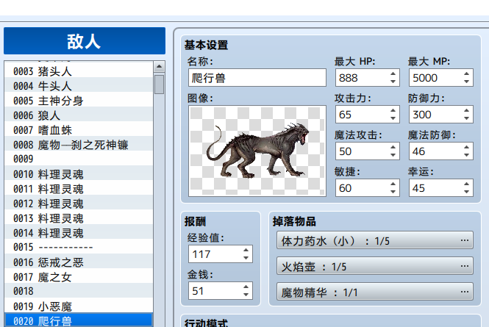Select enemy 0017 魔之女
Viewport: 489px width, 327px height.
pos(79,277)
